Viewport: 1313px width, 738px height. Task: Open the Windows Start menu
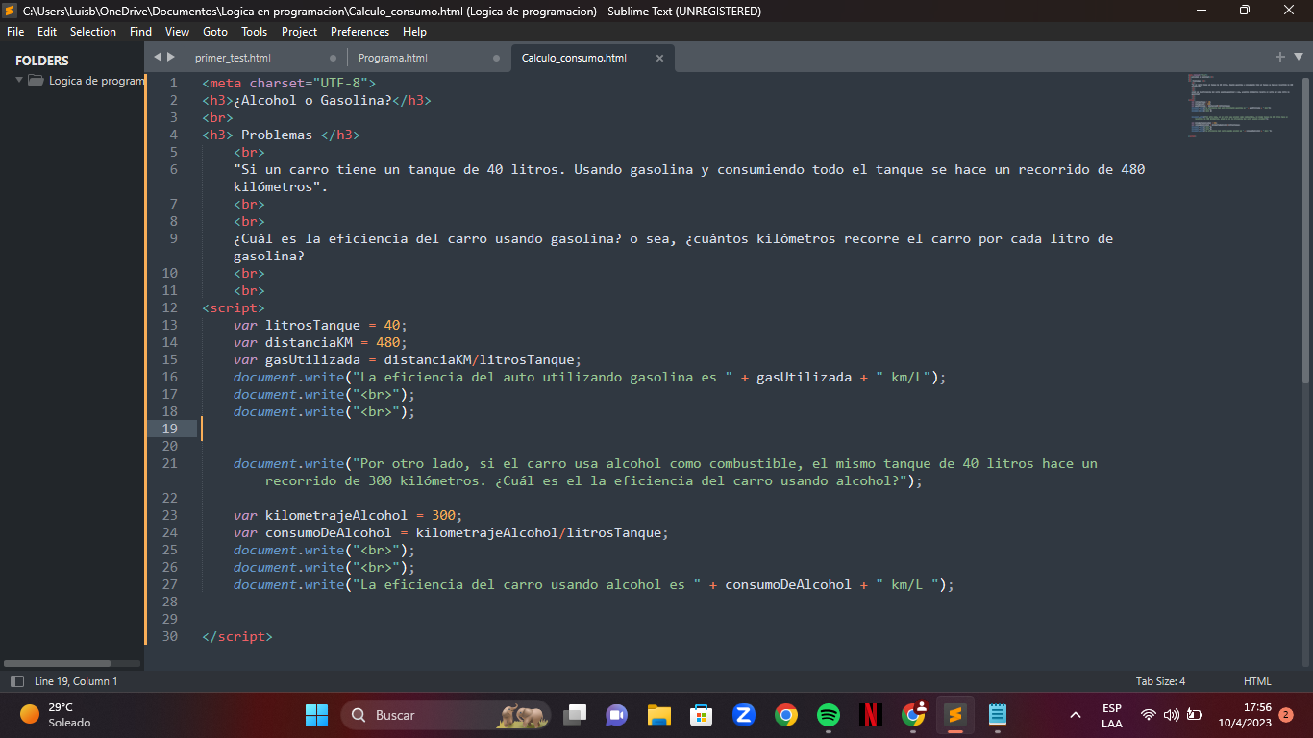[316, 715]
